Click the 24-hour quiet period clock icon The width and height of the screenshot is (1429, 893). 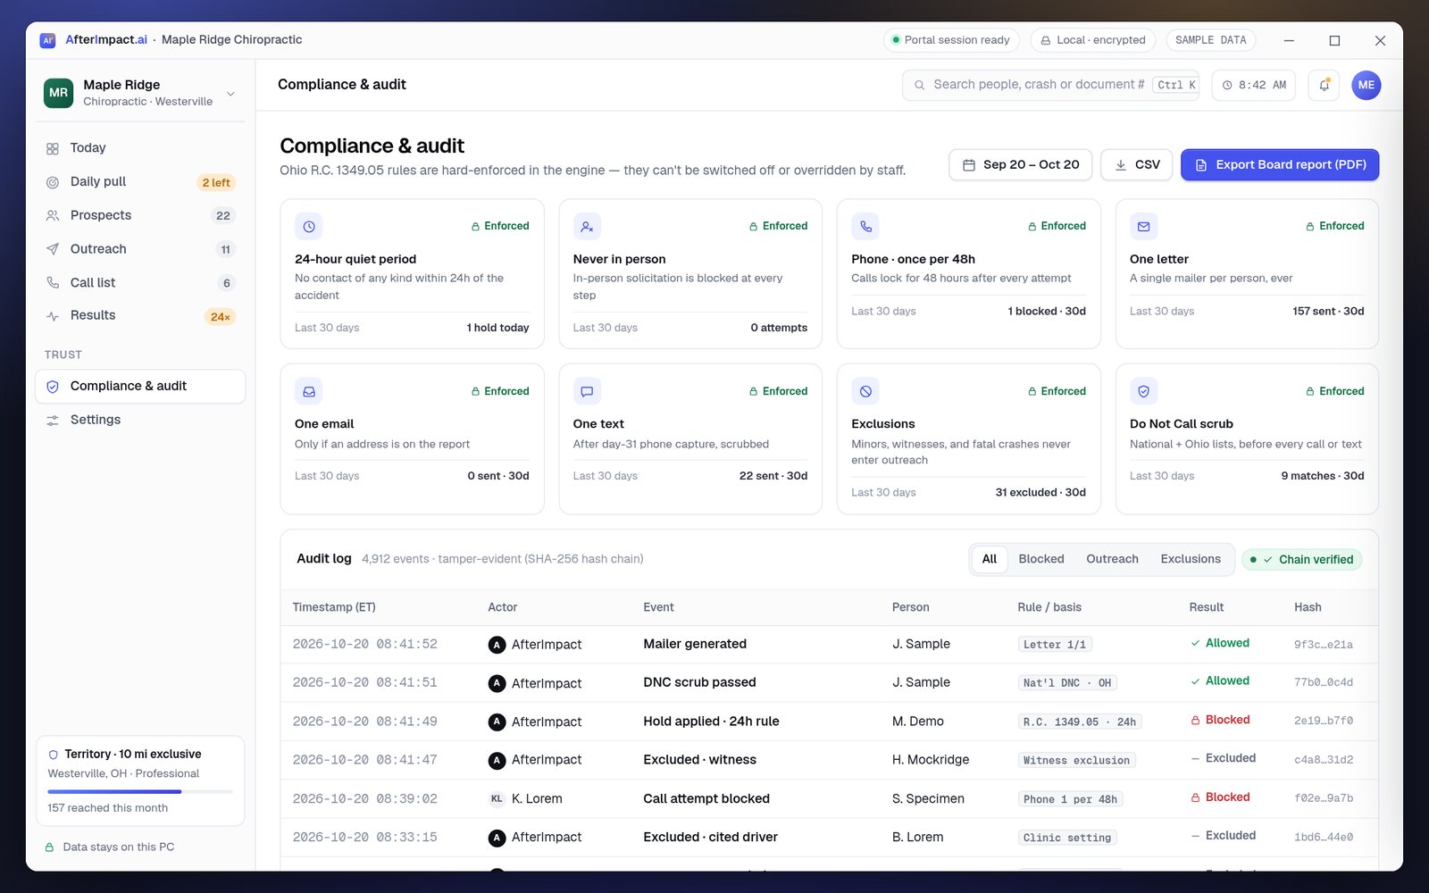point(309,227)
